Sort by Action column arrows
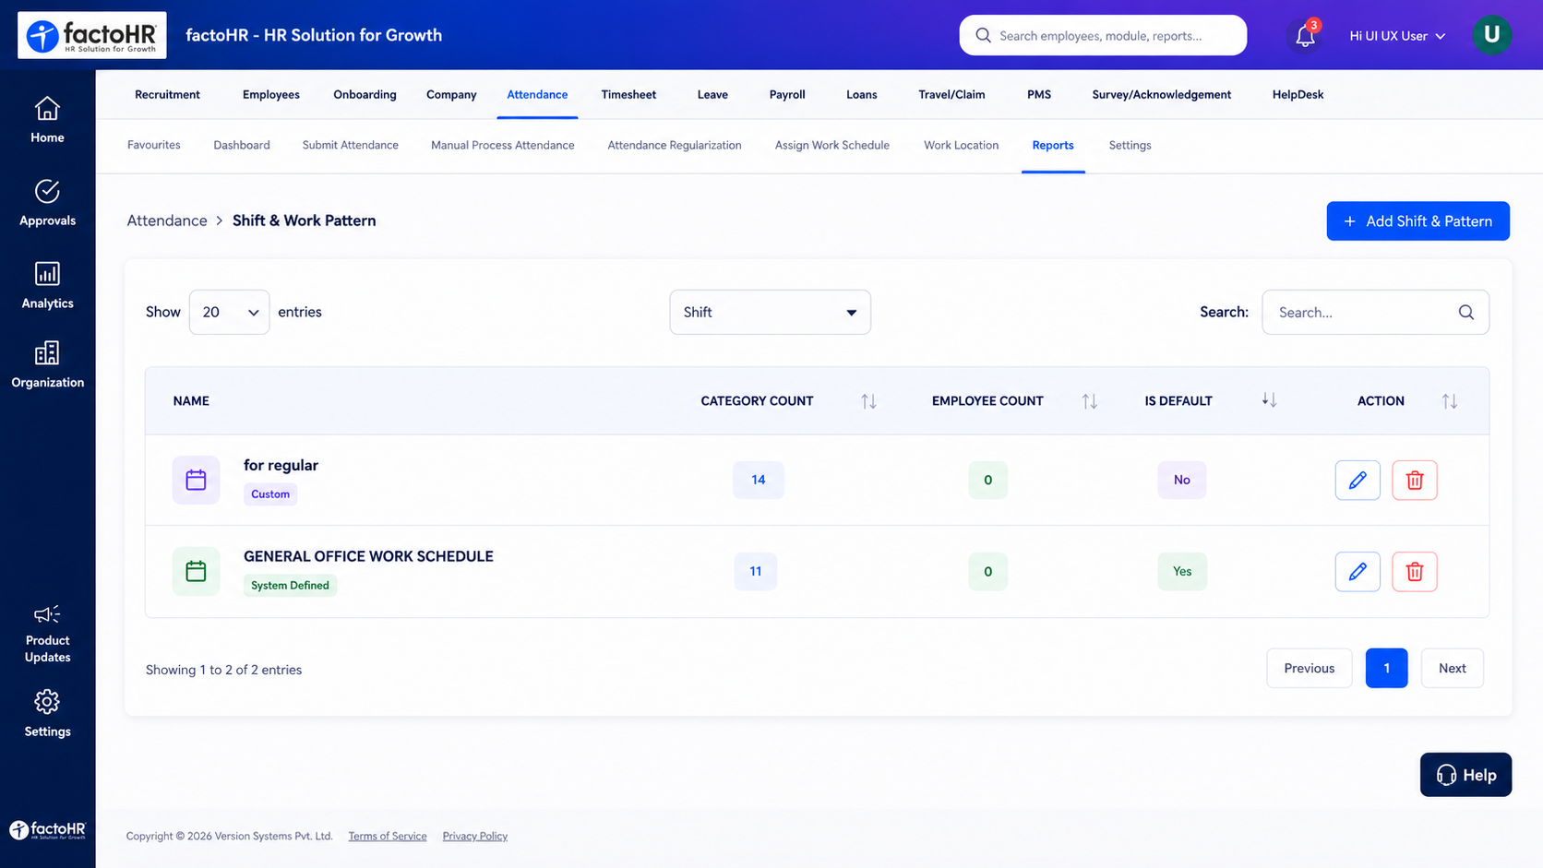The width and height of the screenshot is (1543, 868). pos(1450,401)
